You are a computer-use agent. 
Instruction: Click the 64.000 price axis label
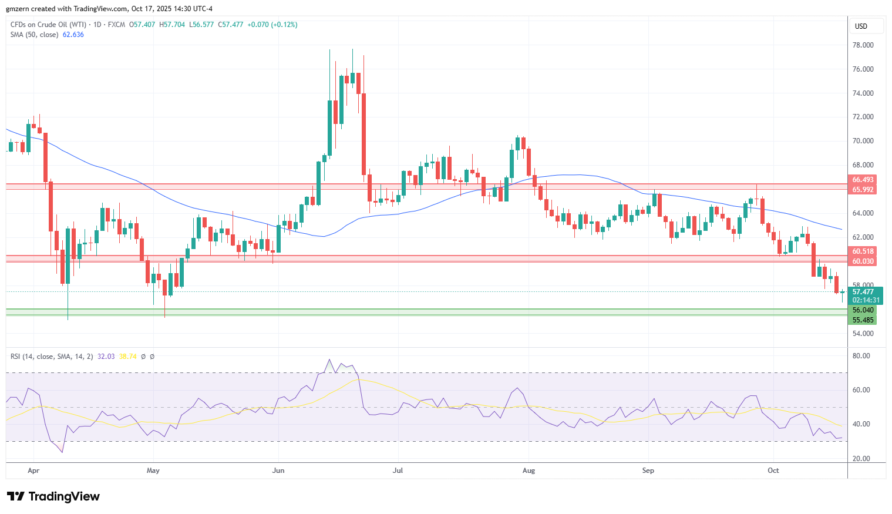pyautogui.click(x=863, y=213)
